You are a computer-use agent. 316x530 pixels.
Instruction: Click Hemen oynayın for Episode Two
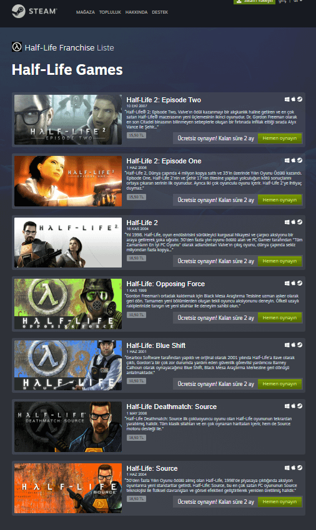pyautogui.click(x=280, y=138)
